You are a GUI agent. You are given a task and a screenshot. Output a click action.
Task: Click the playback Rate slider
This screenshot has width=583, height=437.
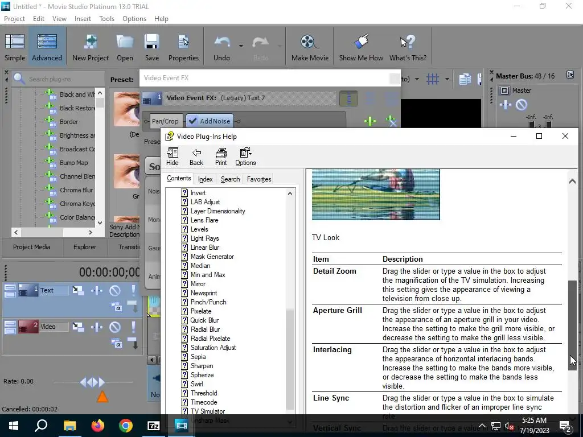click(x=93, y=382)
